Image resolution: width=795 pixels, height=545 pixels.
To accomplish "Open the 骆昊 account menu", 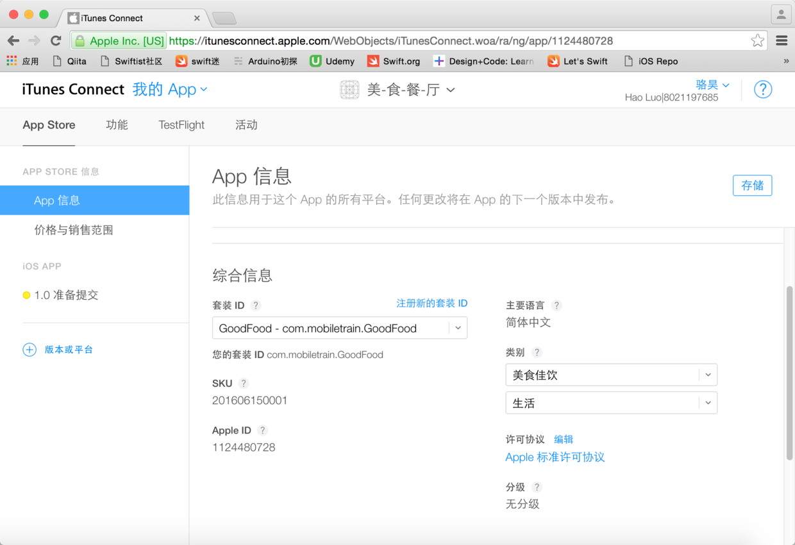I will coord(713,85).
